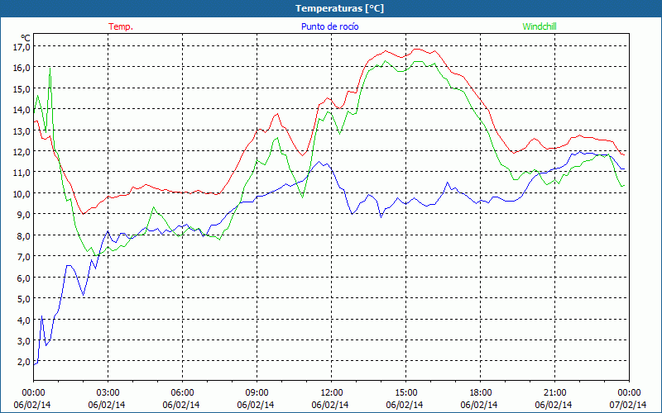Click the 8,0 y-axis value
The image size is (662, 413).
pyautogui.click(x=23, y=235)
